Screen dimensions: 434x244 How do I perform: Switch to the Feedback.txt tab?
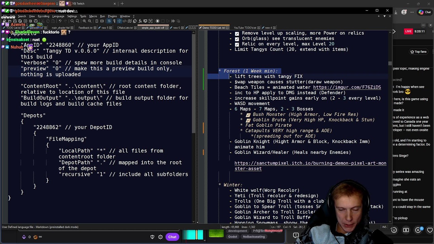coord(85,28)
